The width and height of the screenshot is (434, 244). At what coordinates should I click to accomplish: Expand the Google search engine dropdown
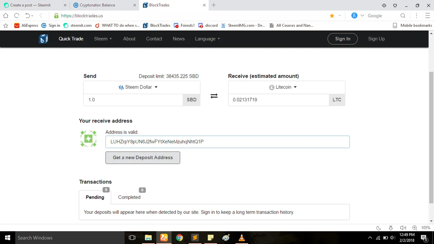pos(362,16)
